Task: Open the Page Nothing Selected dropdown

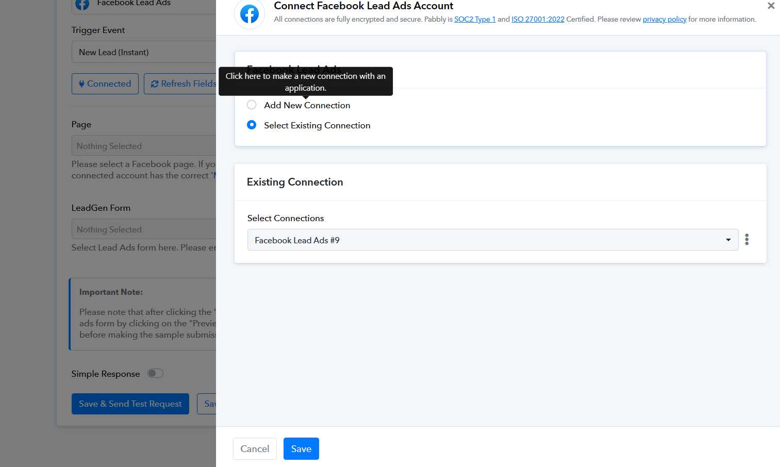Action: pyautogui.click(x=144, y=146)
